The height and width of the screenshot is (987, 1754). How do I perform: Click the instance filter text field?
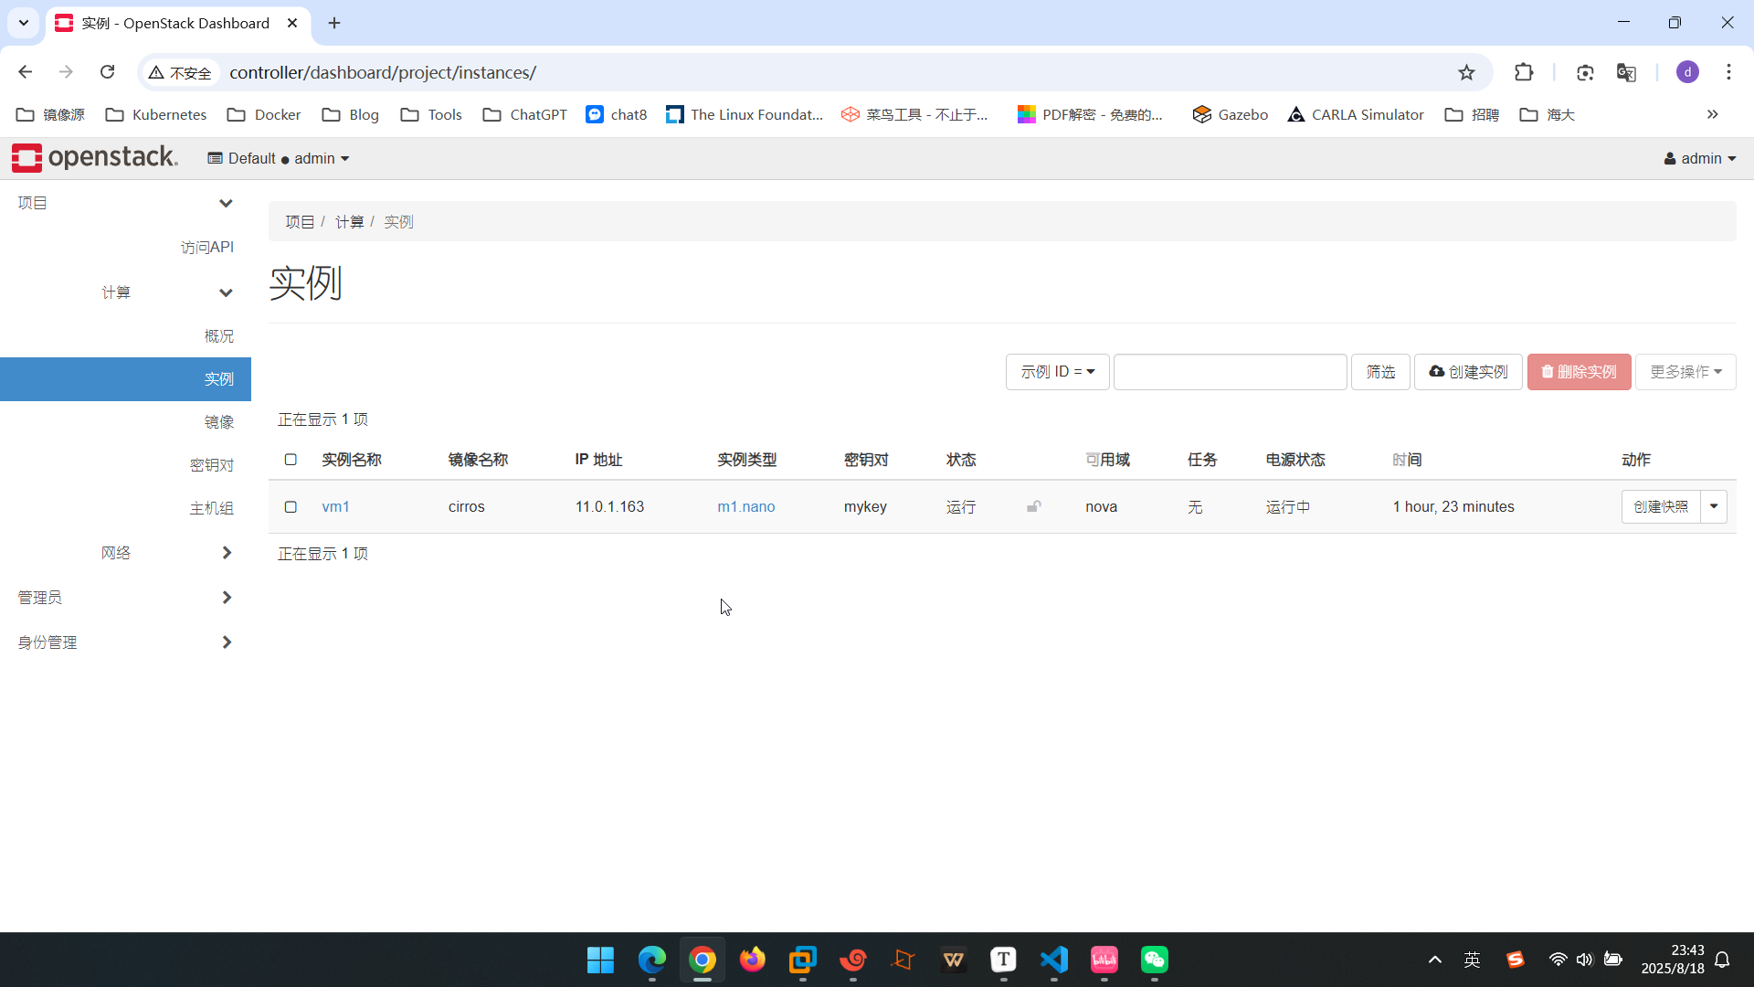coord(1230,372)
